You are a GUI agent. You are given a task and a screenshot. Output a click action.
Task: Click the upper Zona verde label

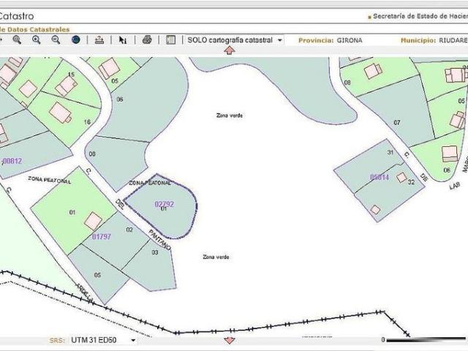point(229,116)
